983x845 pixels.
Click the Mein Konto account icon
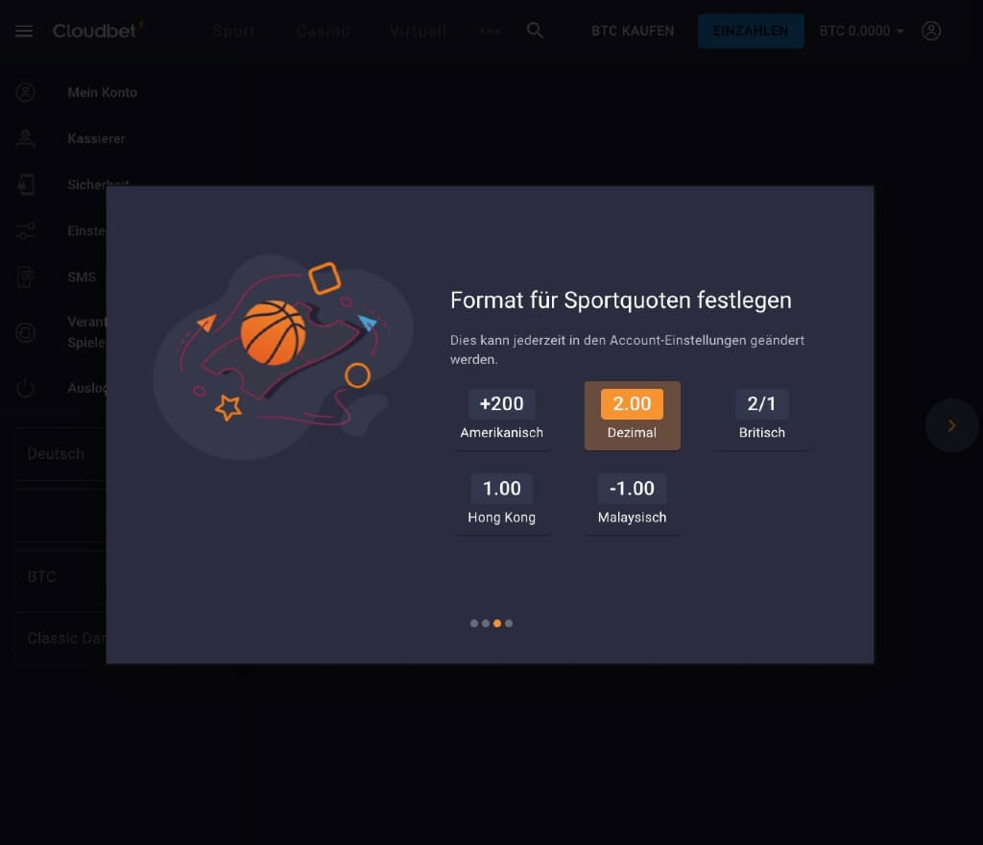coord(26,92)
